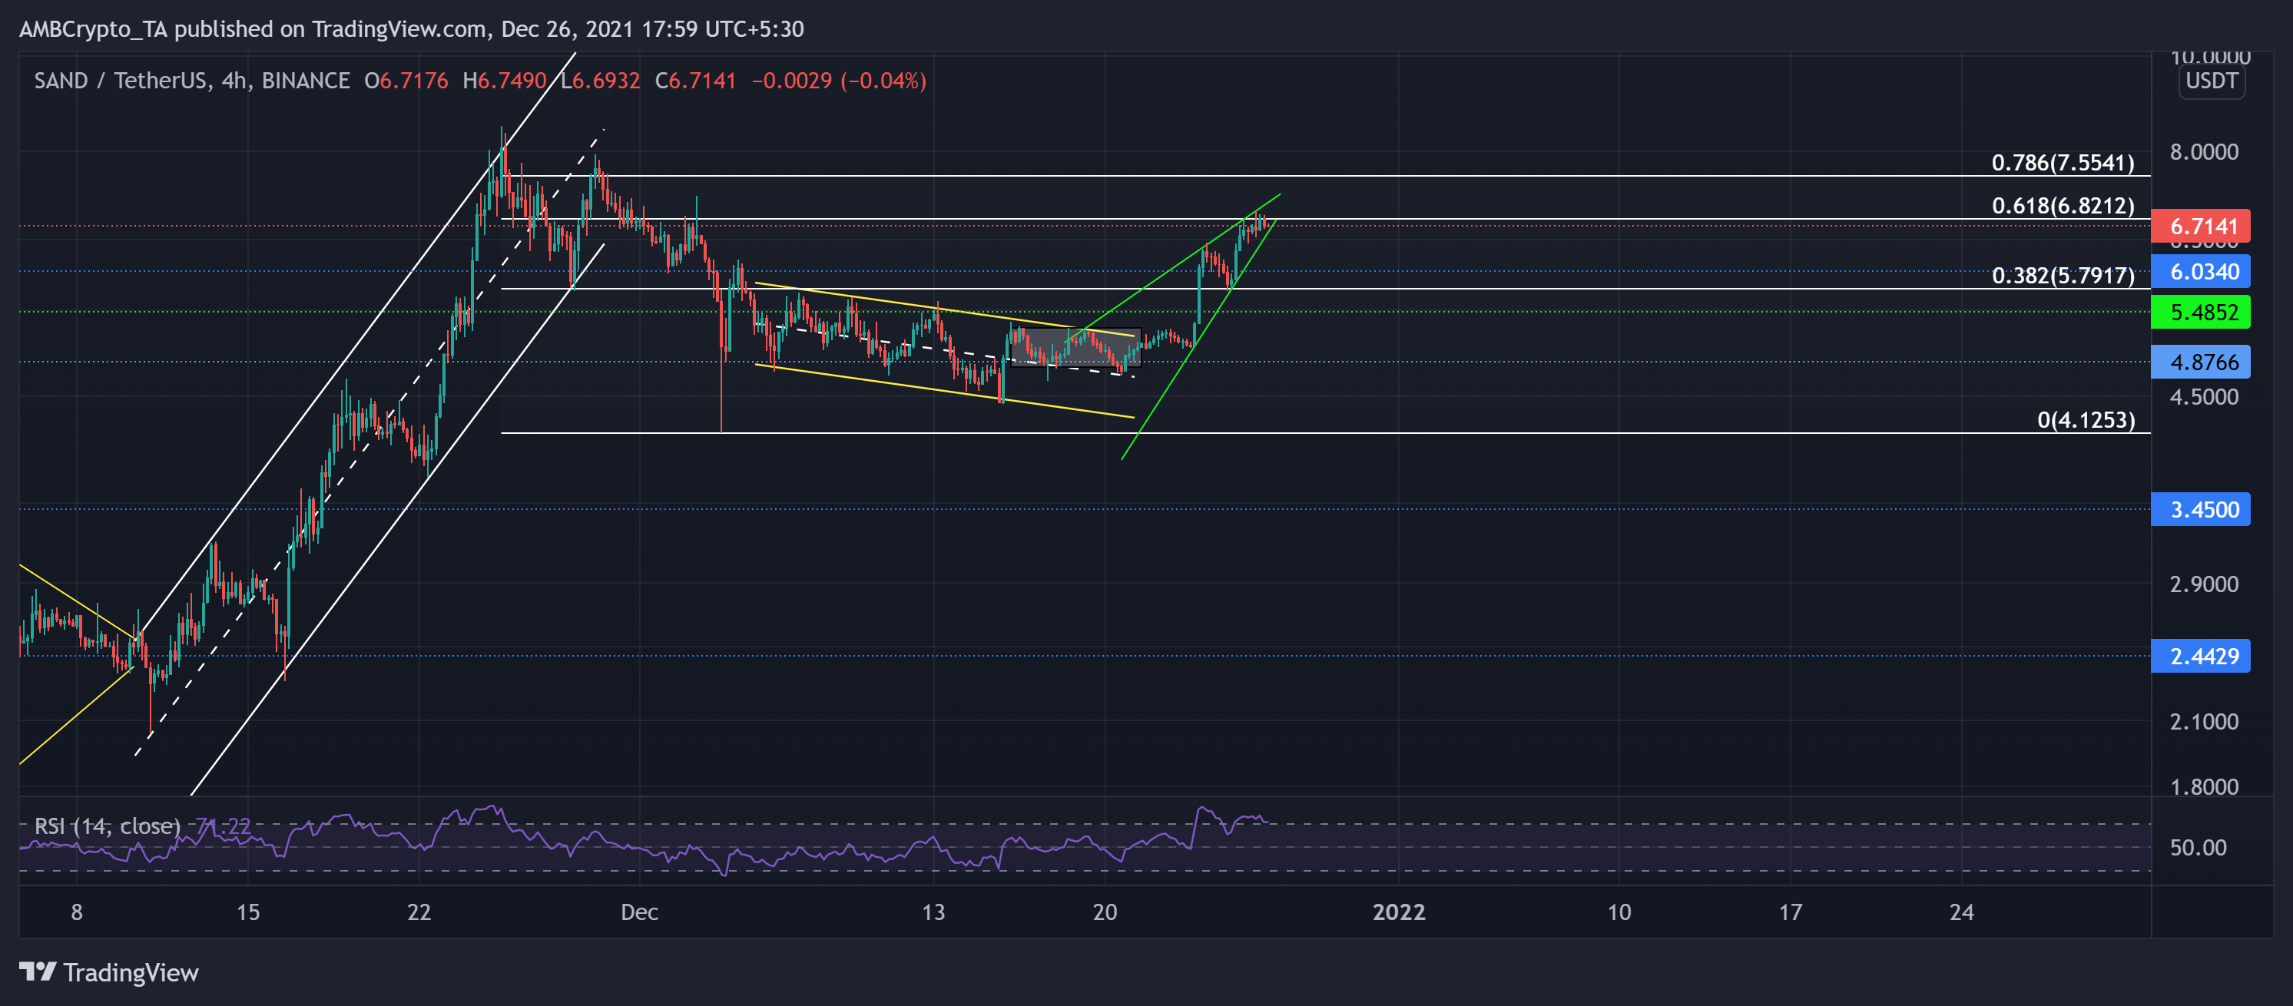Click the 2.1000 price axis value
The width and height of the screenshot is (2293, 1006).
(2204, 721)
